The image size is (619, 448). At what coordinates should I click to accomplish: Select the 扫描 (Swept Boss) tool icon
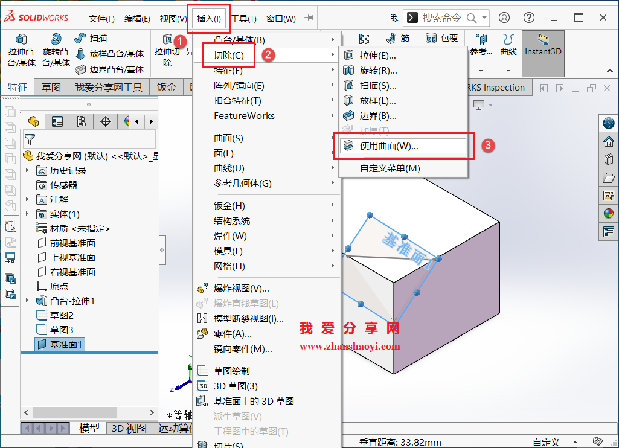click(80, 38)
